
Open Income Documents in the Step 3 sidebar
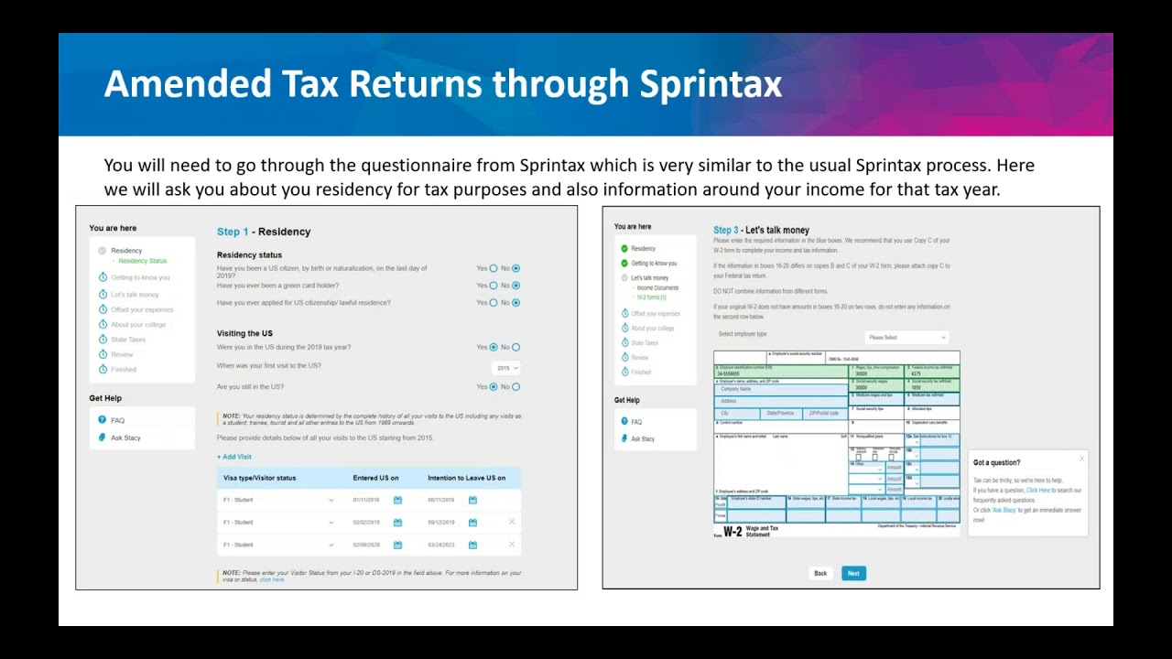657,287
